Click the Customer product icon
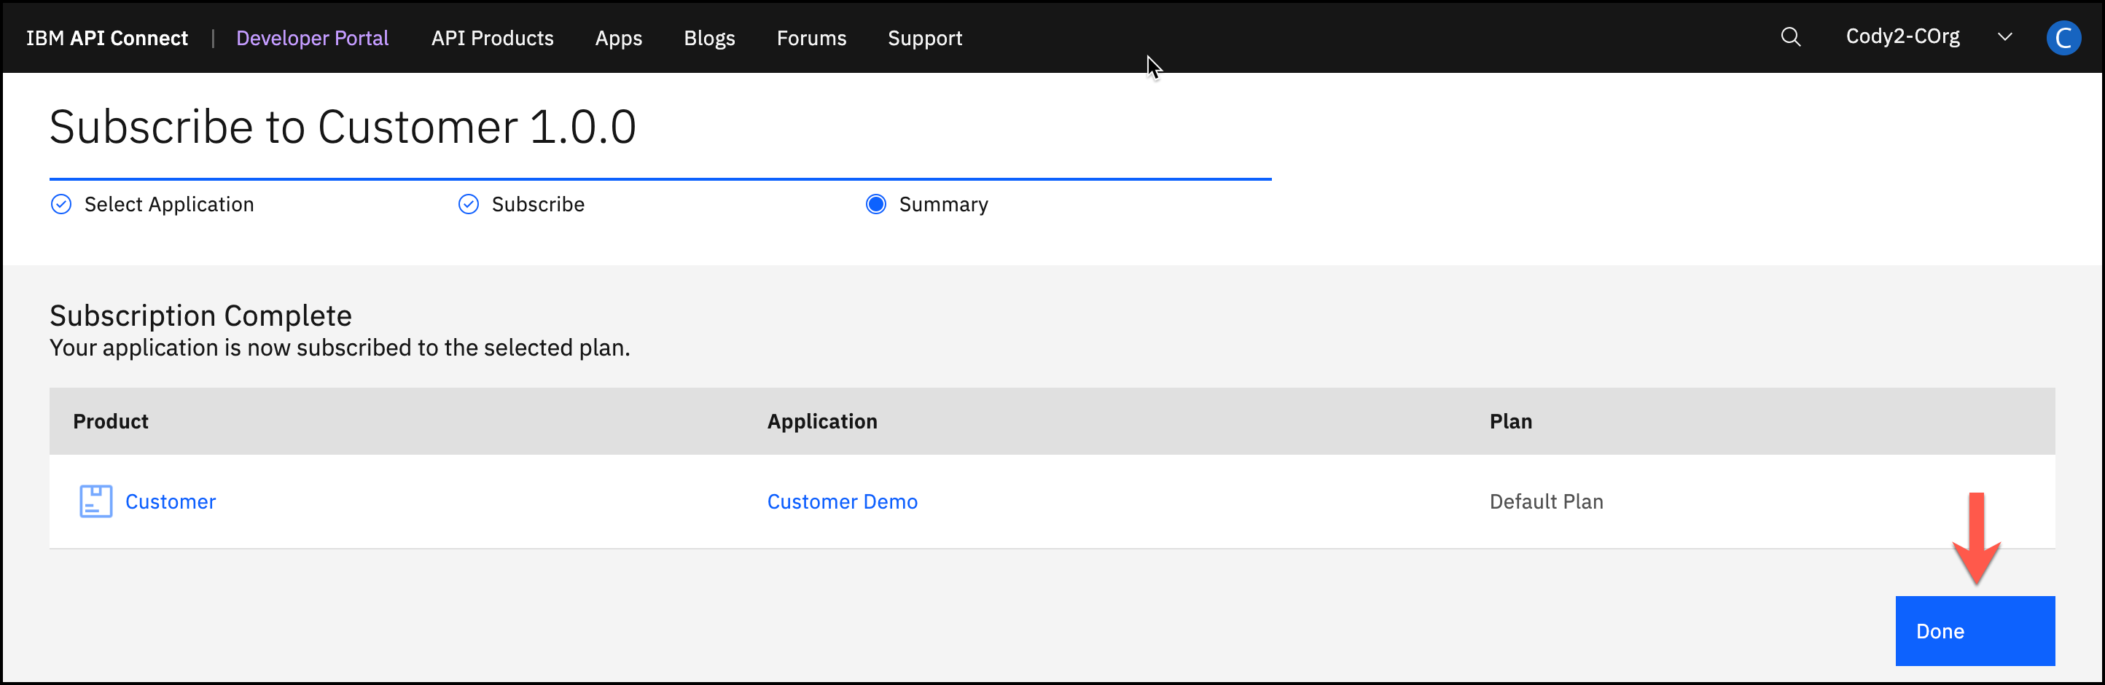2105x685 pixels. [x=95, y=501]
